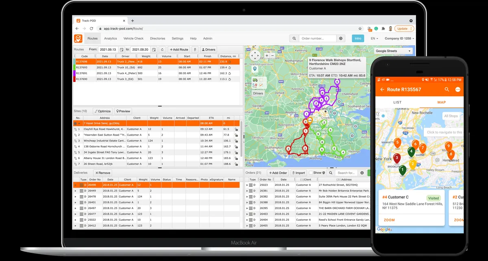Image resolution: width=488 pixels, height=261 pixels.
Task: Open the Settings menu
Action: (177, 39)
